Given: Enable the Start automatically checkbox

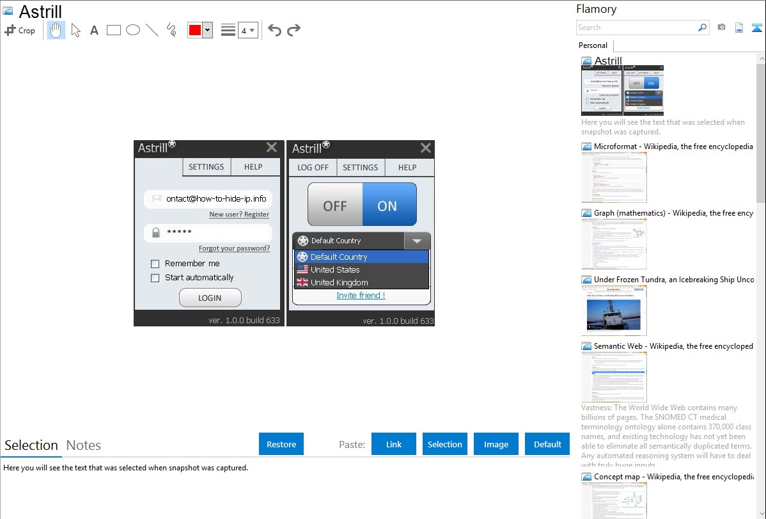Looking at the screenshot, I should point(155,278).
